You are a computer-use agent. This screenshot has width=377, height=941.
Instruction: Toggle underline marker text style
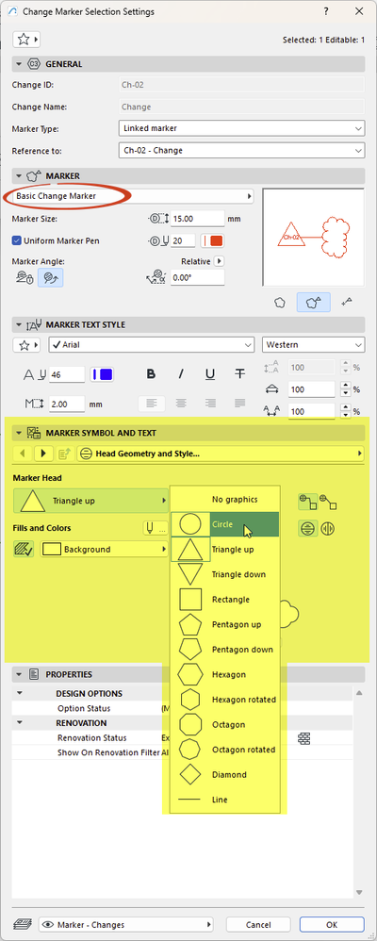pos(210,374)
